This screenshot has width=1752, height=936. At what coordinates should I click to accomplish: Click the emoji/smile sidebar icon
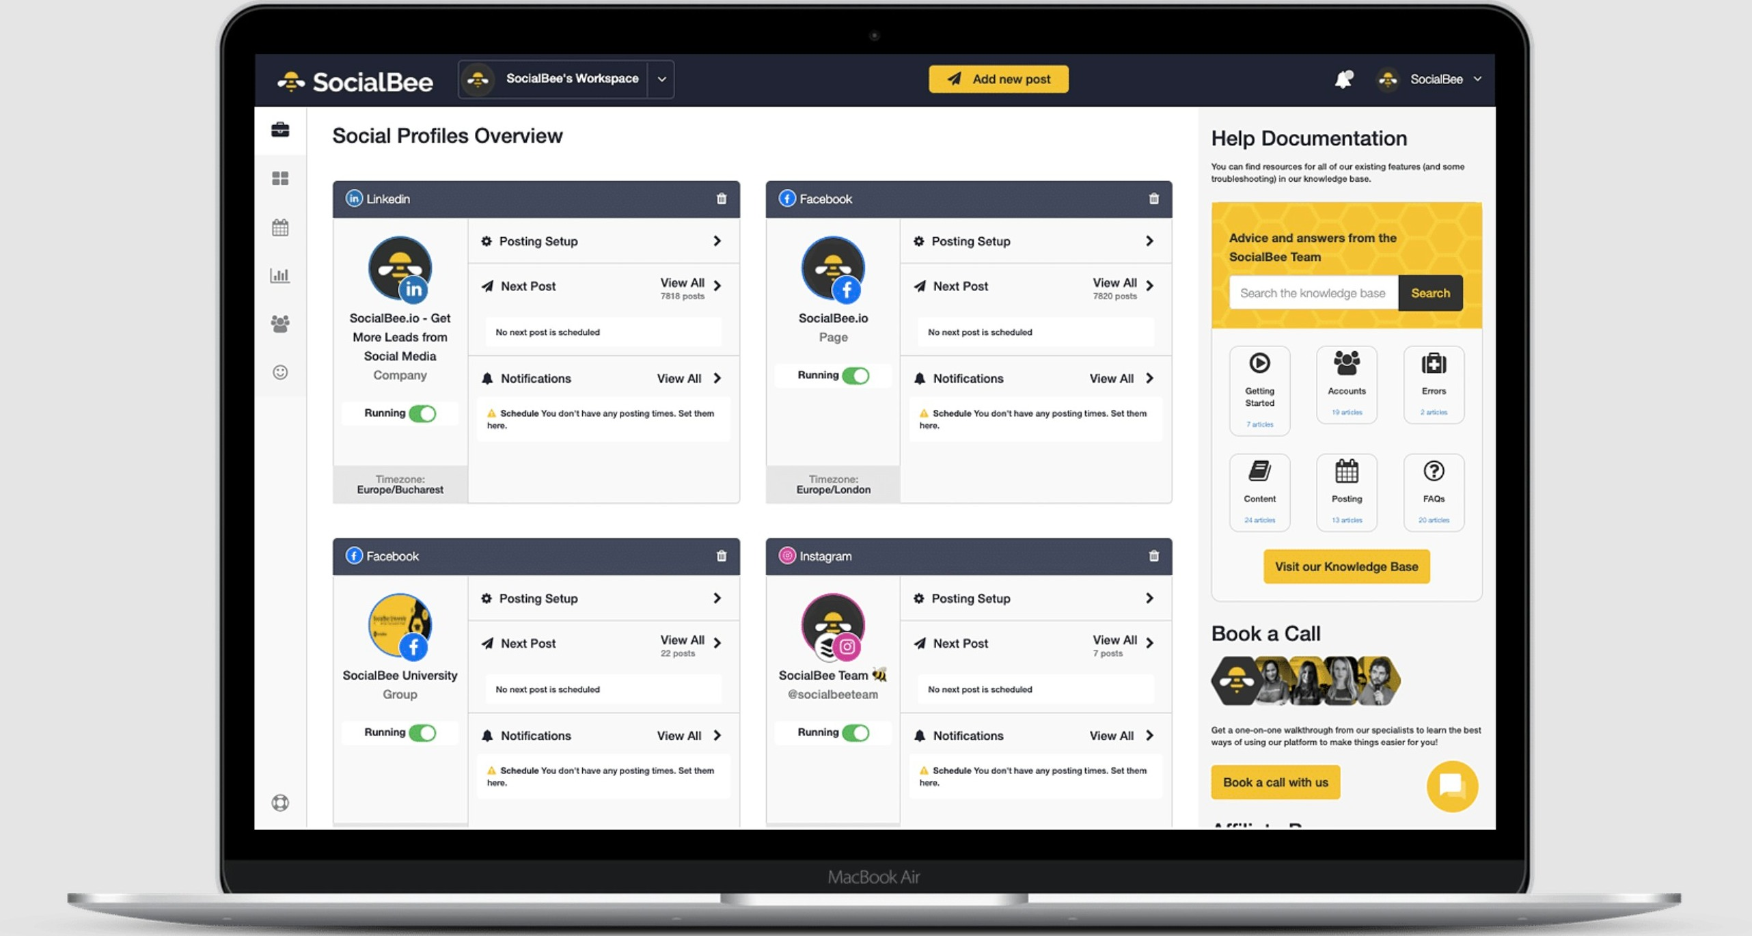click(x=282, y=372)
